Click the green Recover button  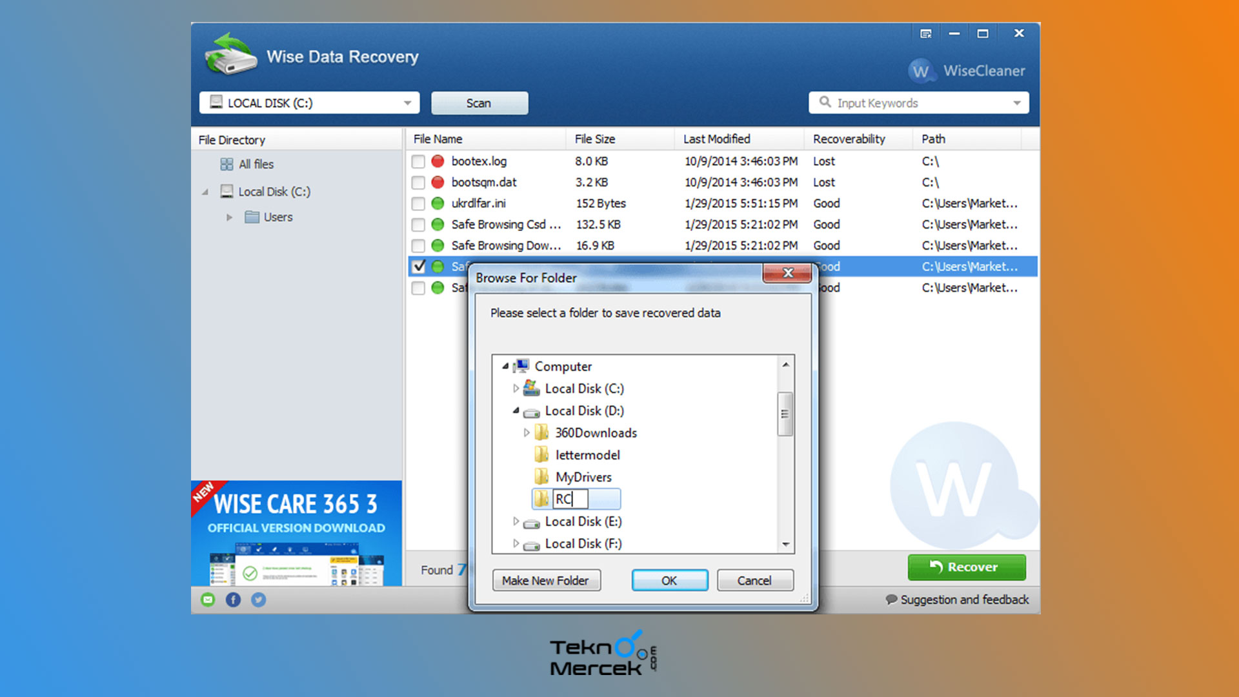pos(967,567)
